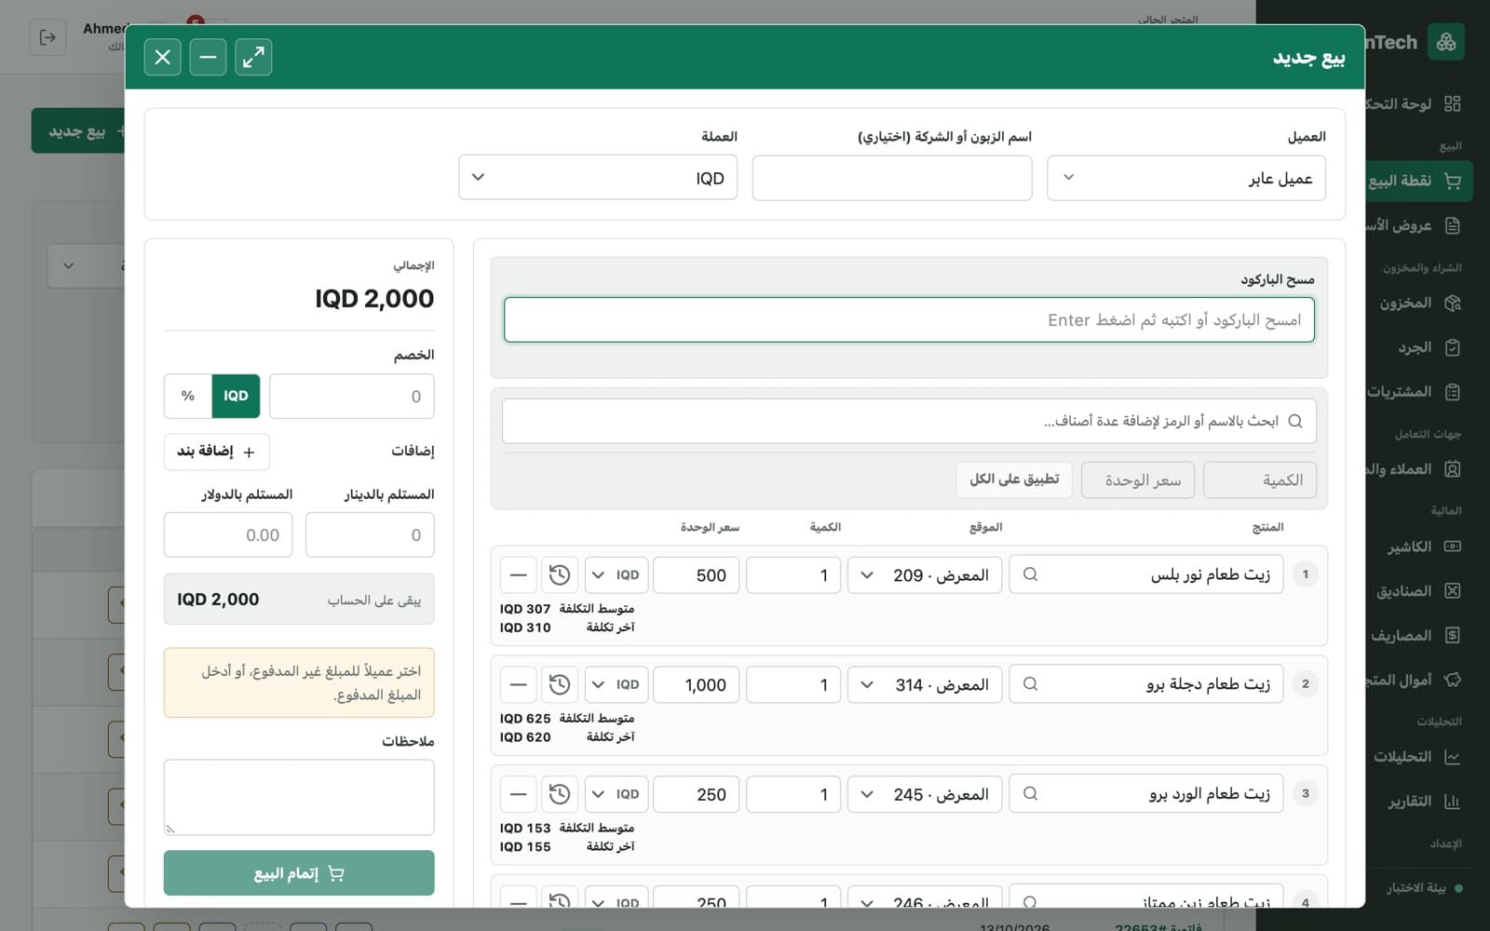
Task: Expand the new sale dialog to fullscreen
Action: [253, 58]
